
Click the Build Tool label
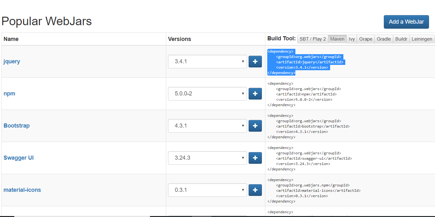click(281, 38)
